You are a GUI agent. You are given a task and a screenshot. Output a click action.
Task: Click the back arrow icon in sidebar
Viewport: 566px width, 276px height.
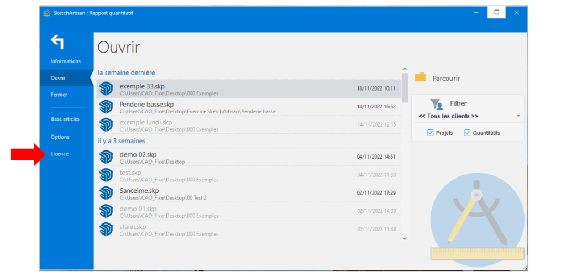pos(57,42)
